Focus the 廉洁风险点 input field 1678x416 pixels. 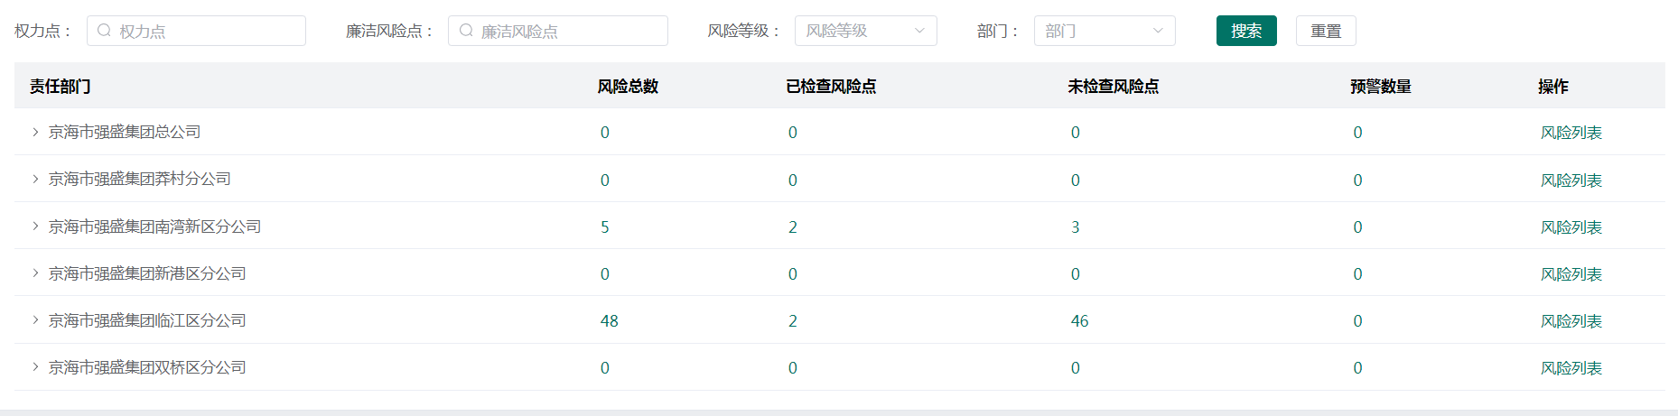point(569,31)
